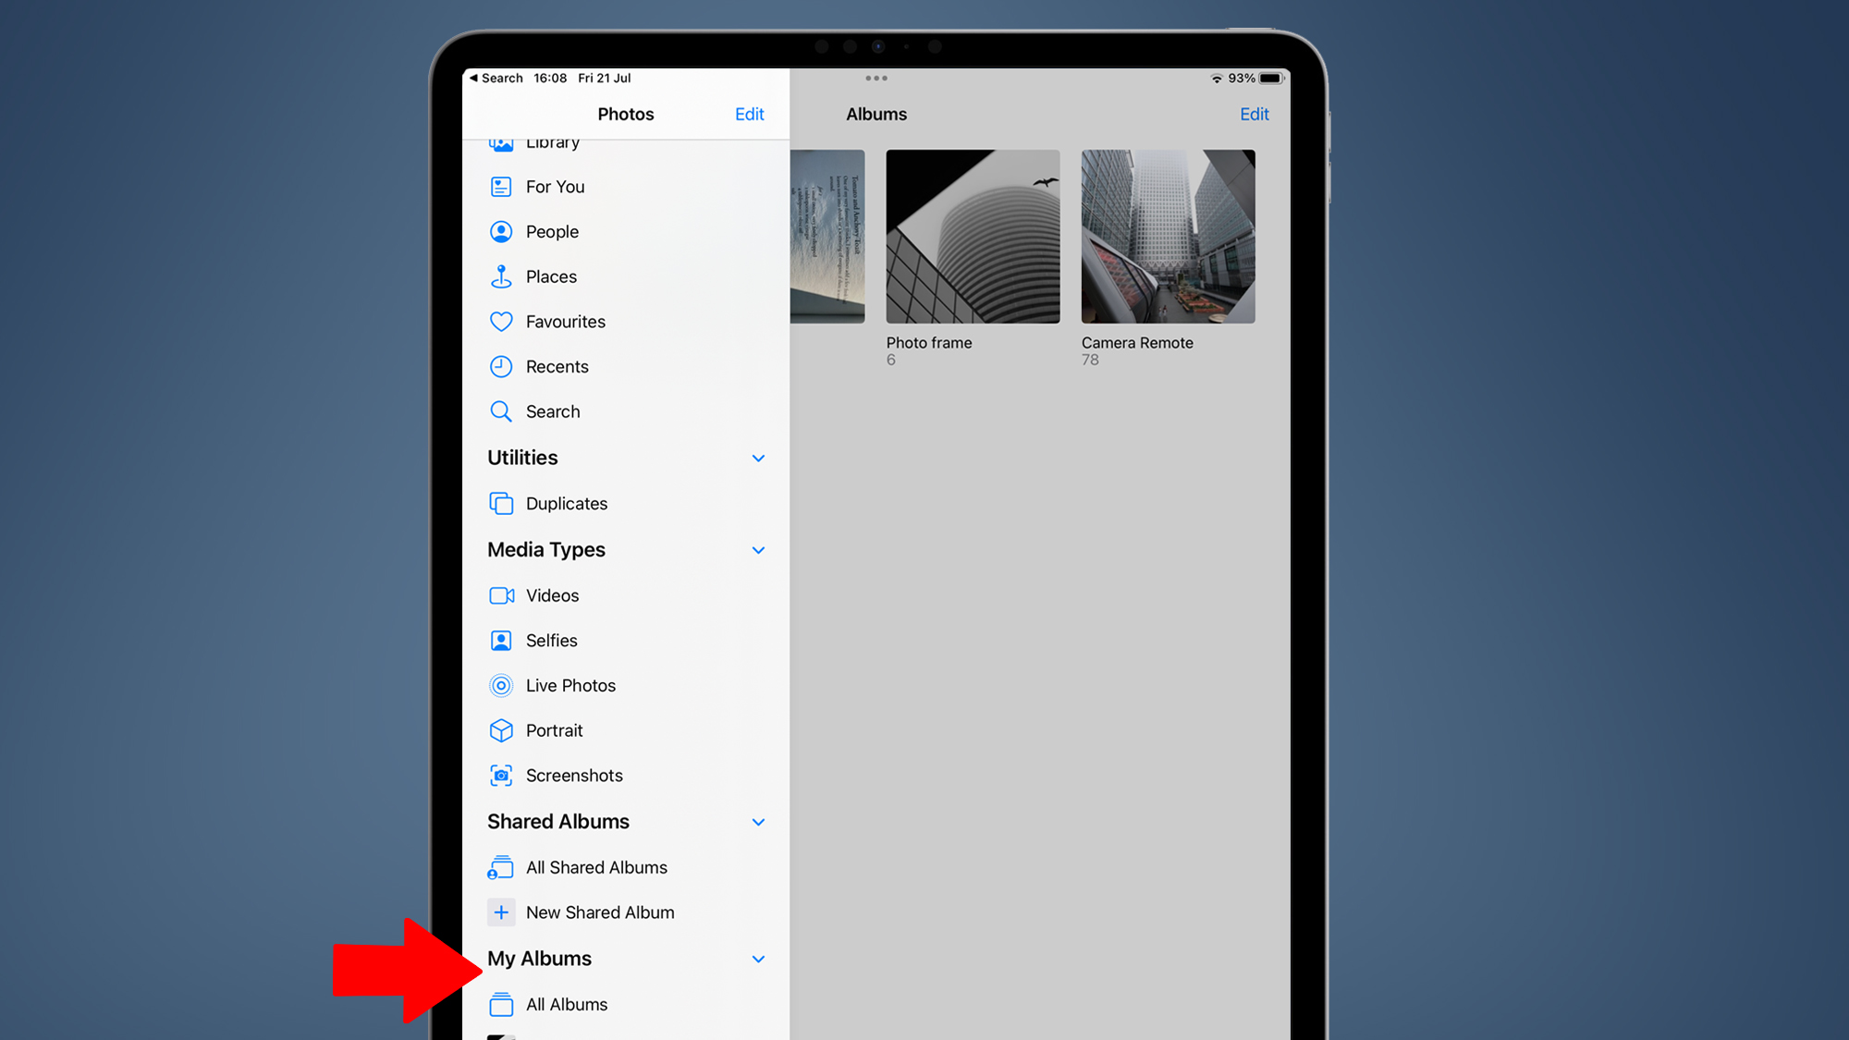Open All Shared Albums folder

pos(595,867)
